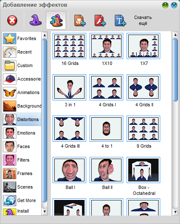Choose the 4 Grids I effect thumbnail
The image size is (180, 224).
(106, 87)
